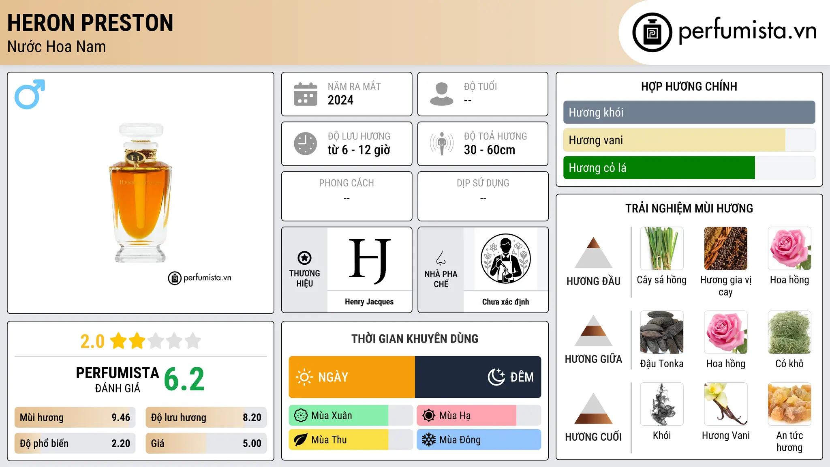Select the Khói smoke note image
The height and width of the screenshot is (467, 830).
[661, 404]
